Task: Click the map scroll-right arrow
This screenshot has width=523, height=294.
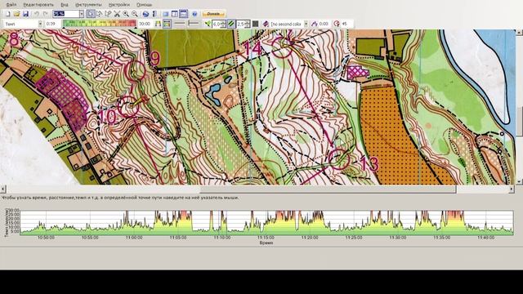Action: click(512, 189)
